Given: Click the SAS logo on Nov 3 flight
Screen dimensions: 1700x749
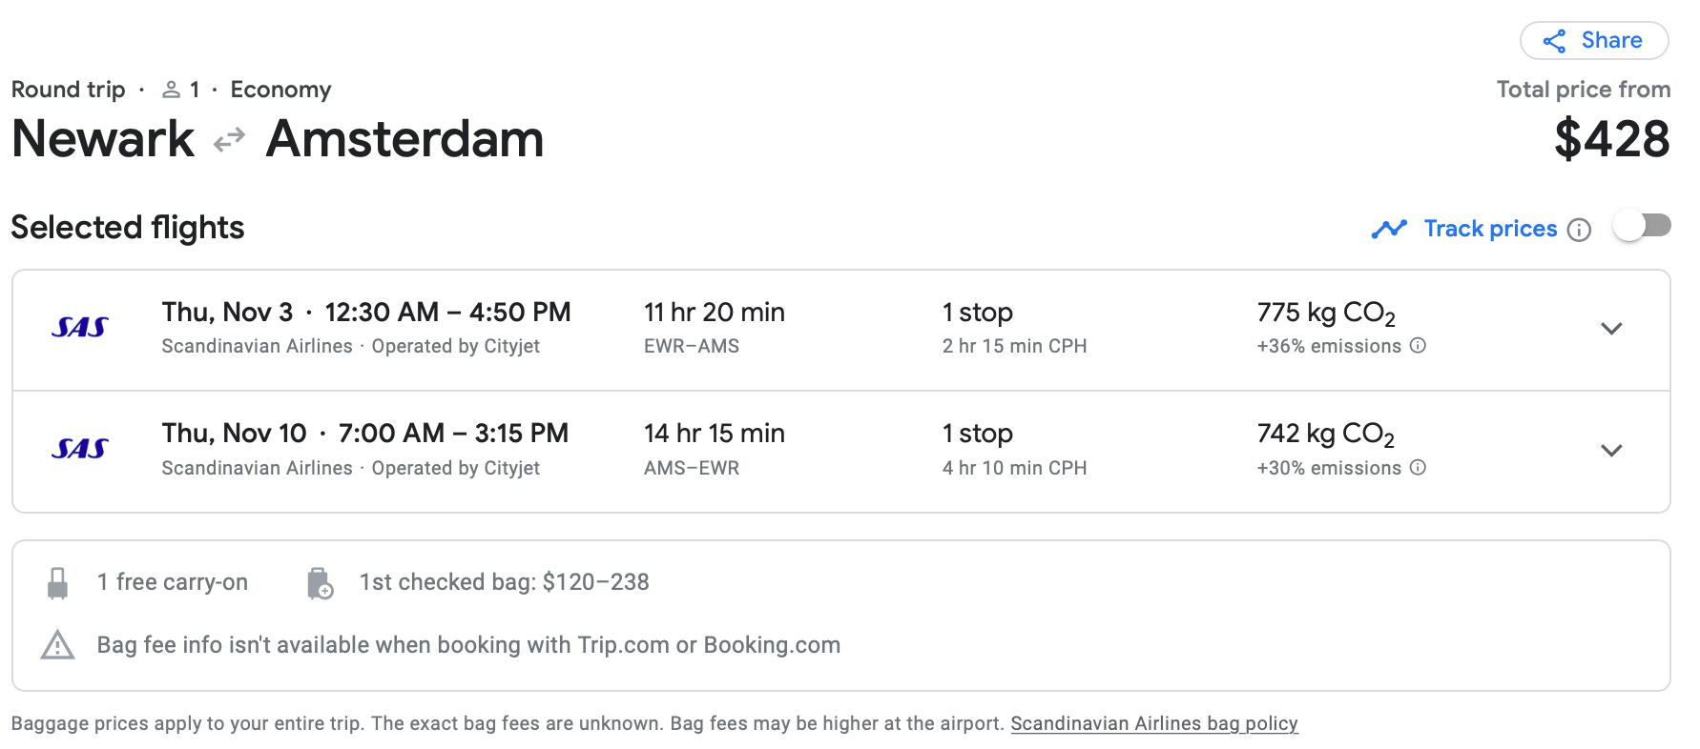Looking at the screenshot, I should [x=80, y=328].
